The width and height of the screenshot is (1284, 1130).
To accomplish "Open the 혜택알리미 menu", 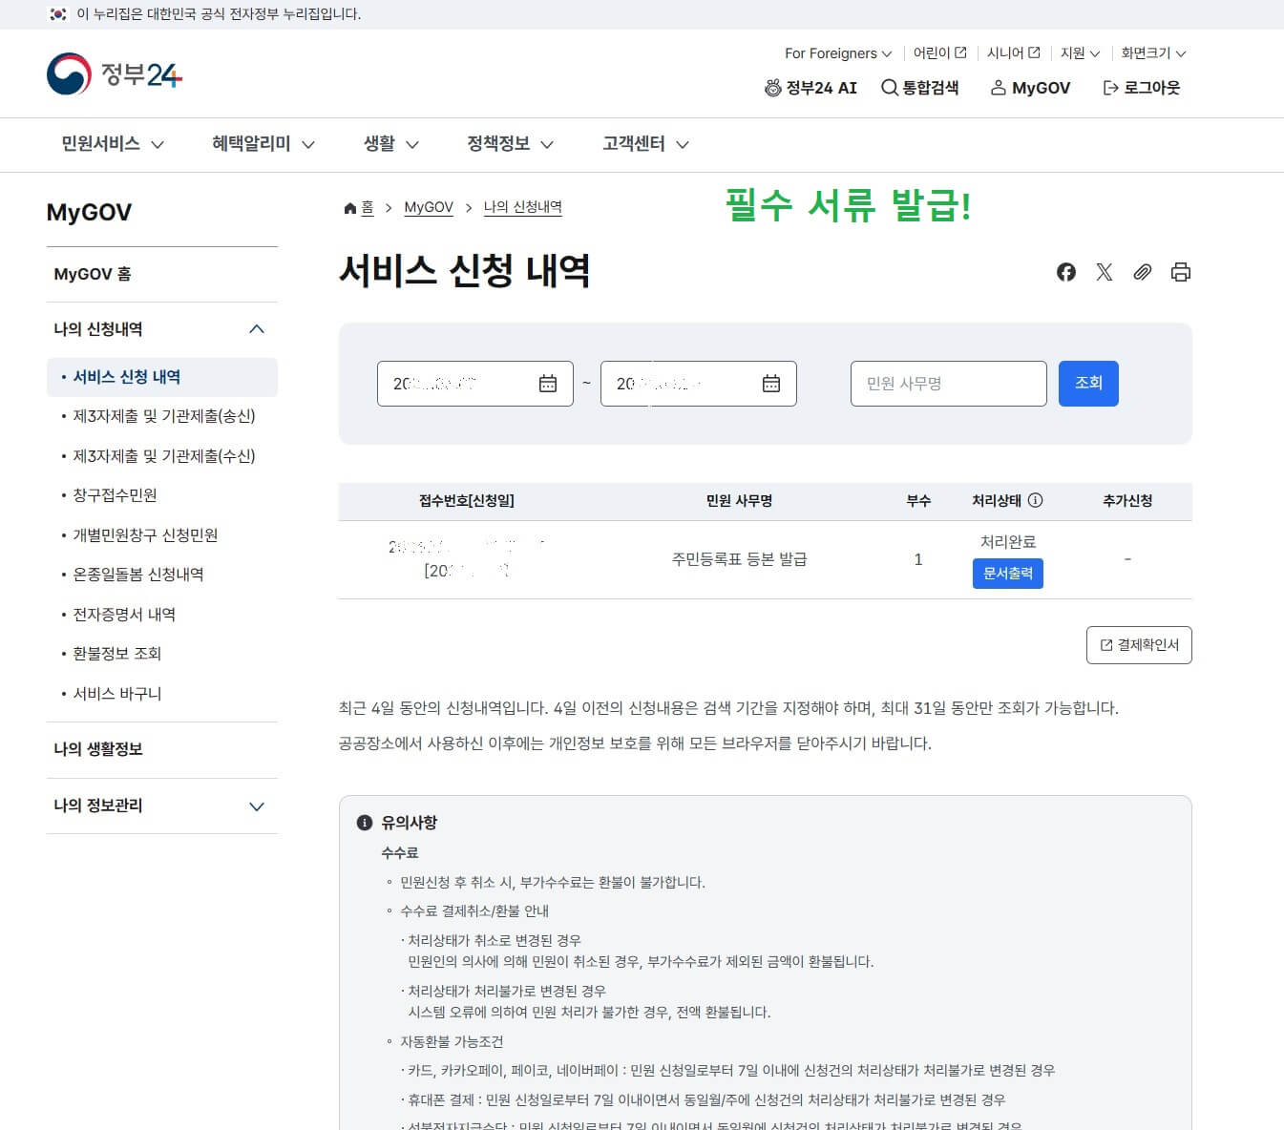I will click(263, 144).
